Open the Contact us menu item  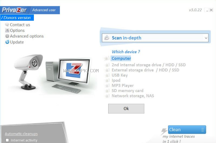click(20, 25)
